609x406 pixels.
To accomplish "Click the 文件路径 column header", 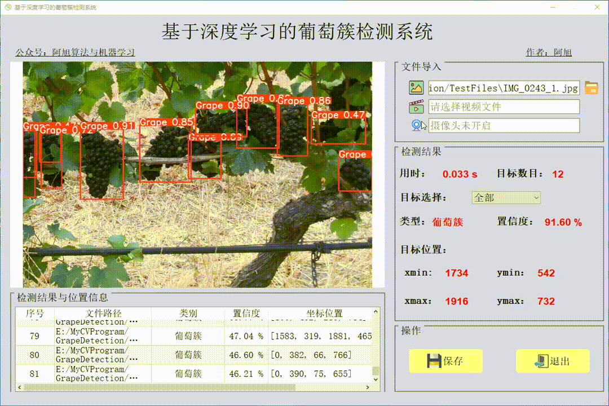I will tap(103, 313).
